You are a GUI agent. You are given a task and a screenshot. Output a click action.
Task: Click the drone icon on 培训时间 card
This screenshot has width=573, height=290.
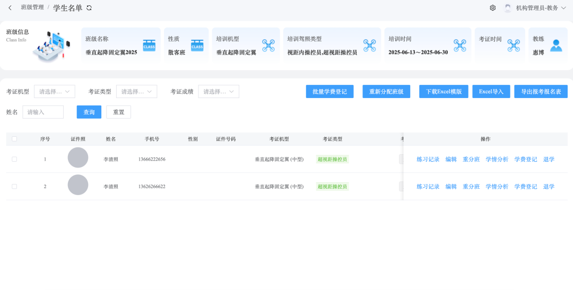(x=459, y=46)
